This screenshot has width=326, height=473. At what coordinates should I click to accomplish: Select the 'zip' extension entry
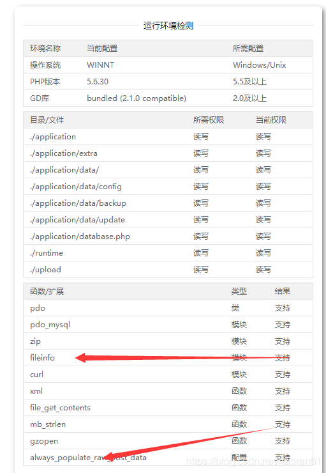pos(35,341)
